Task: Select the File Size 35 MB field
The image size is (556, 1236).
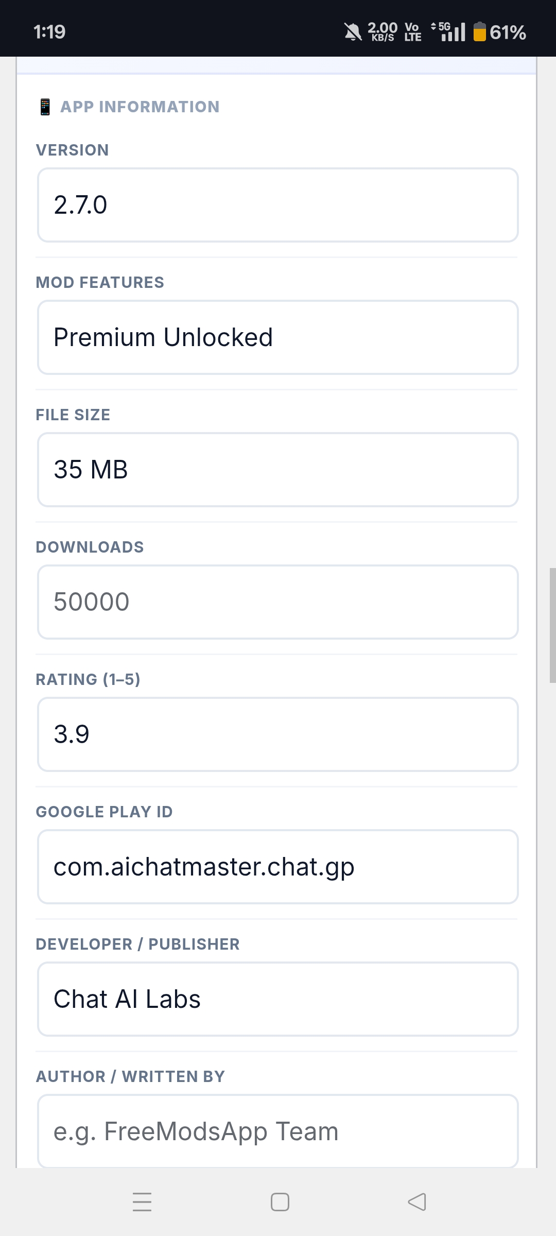Action: pos(278,470)
